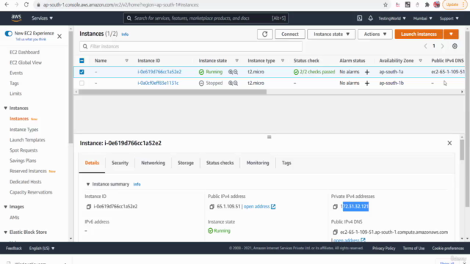Open table preferences gear icon
470x264 pixels.
(x=455, y=46)
